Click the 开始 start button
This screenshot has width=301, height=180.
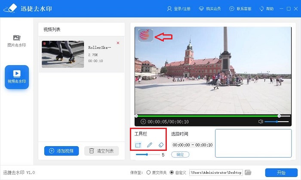click(x=281, y=173)
